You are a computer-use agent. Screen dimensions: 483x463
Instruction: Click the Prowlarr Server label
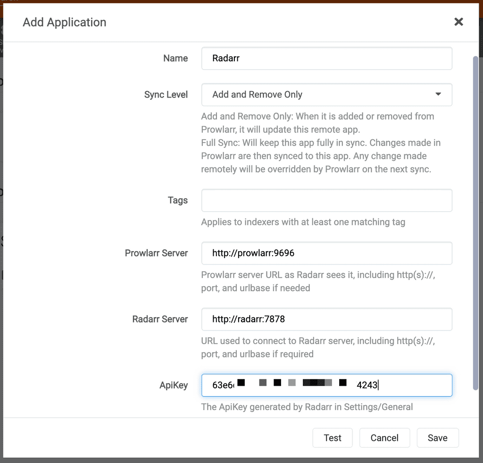tap(156, 253)
